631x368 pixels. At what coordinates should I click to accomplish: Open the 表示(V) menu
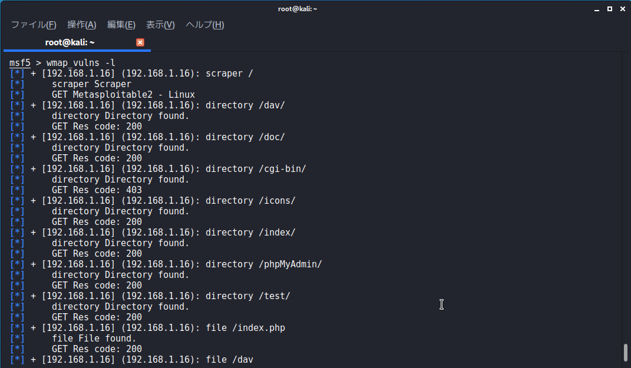pos(160,25)
